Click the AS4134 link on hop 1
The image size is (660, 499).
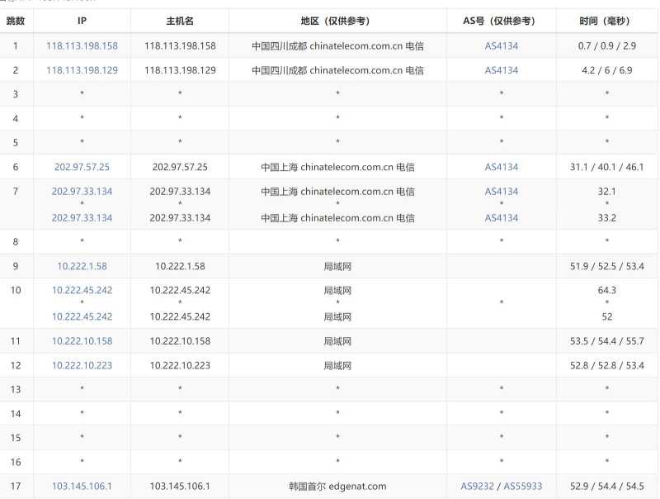pos(502,45)
